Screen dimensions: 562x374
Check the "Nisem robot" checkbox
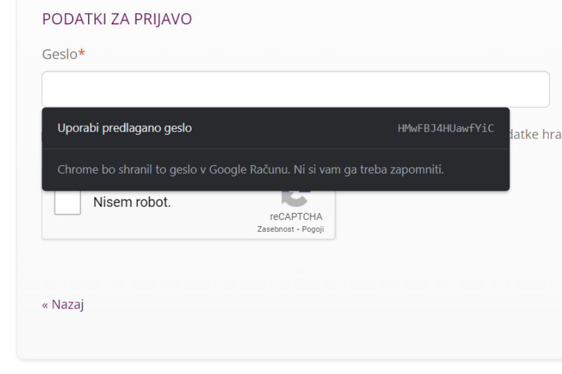(x=66, y=202)
